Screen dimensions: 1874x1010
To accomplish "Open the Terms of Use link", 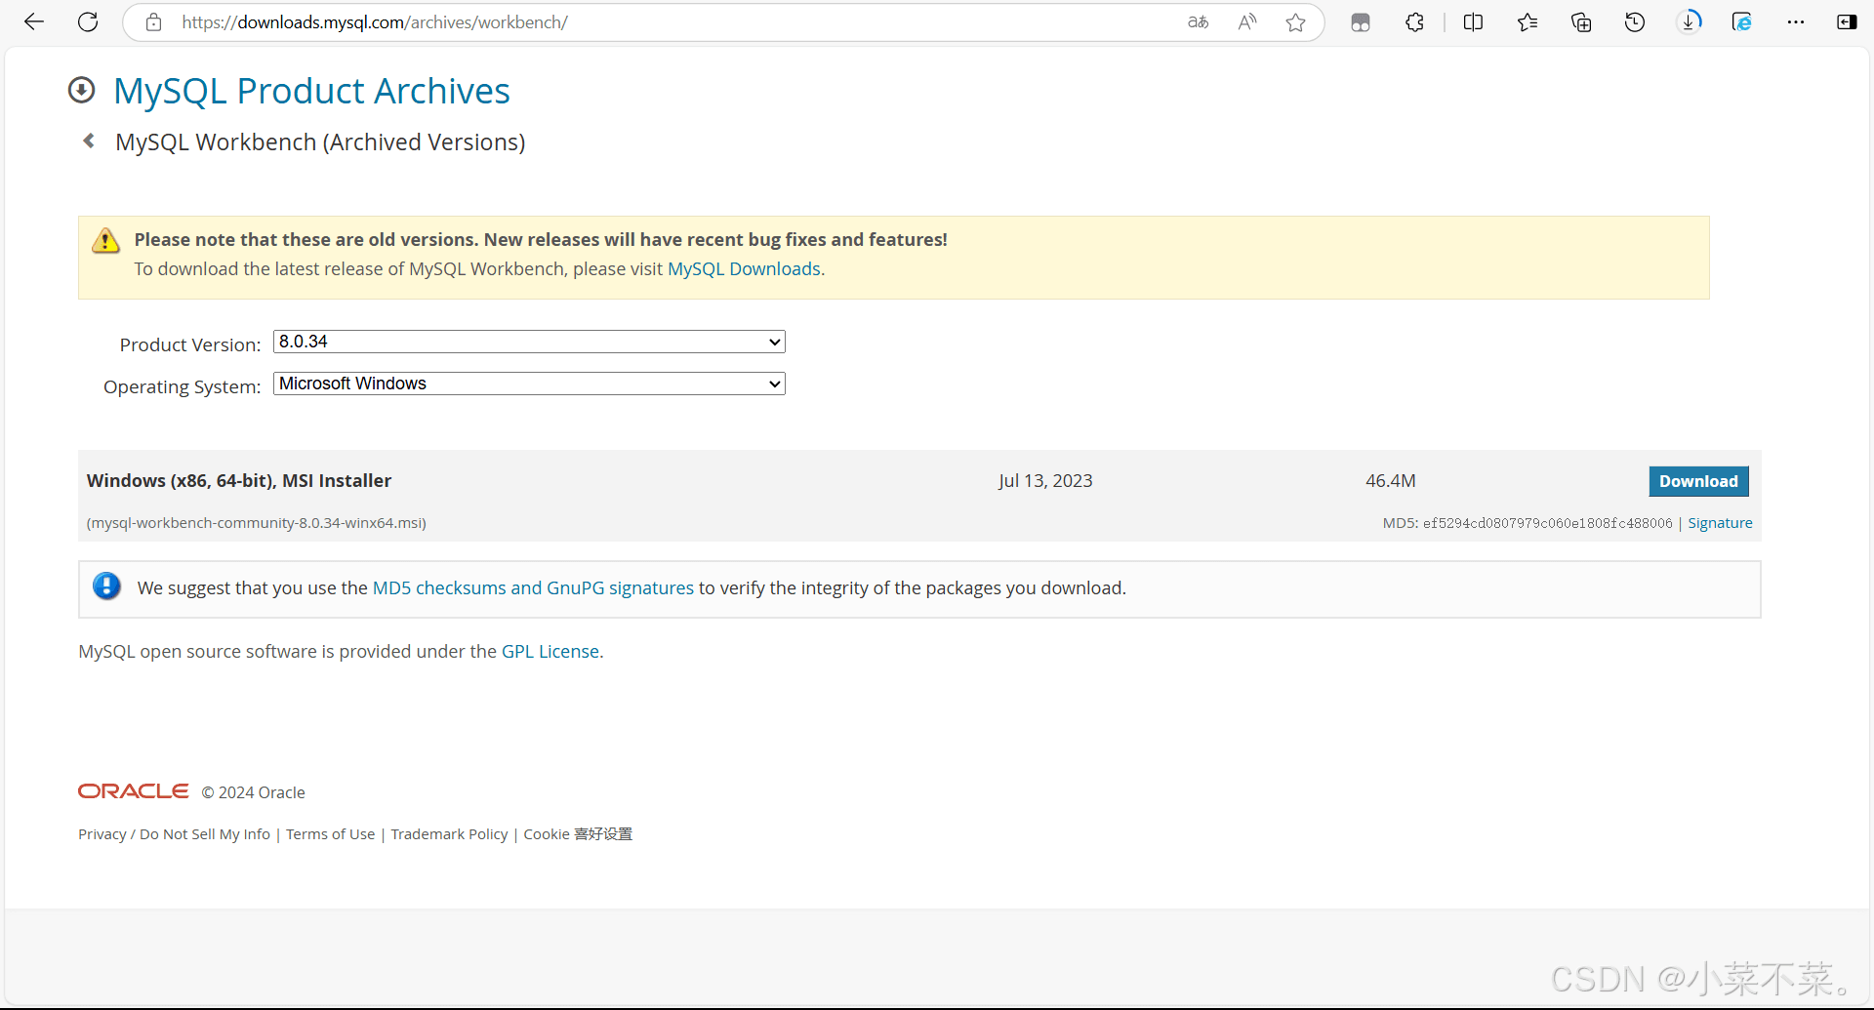I will [330, 834].
